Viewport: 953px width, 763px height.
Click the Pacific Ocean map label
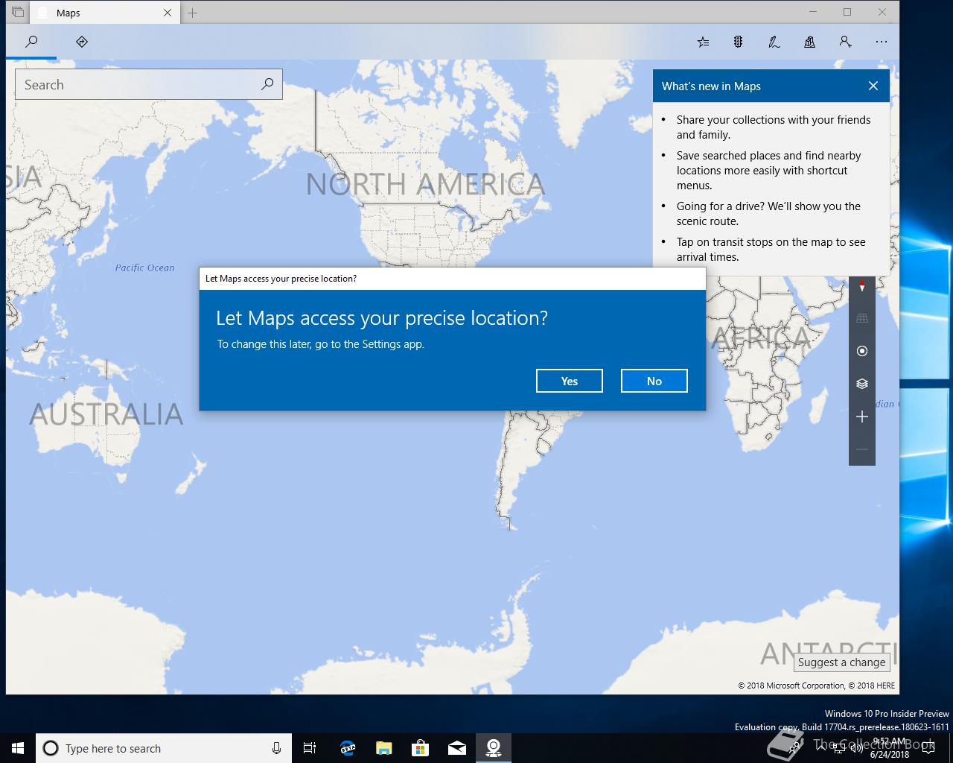click(144, 267)
